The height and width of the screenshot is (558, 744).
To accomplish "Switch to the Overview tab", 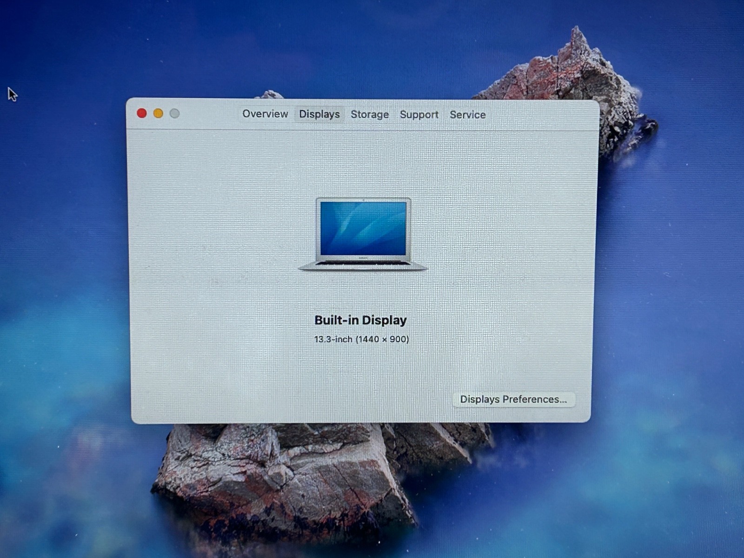I will [x=265, y=114].
